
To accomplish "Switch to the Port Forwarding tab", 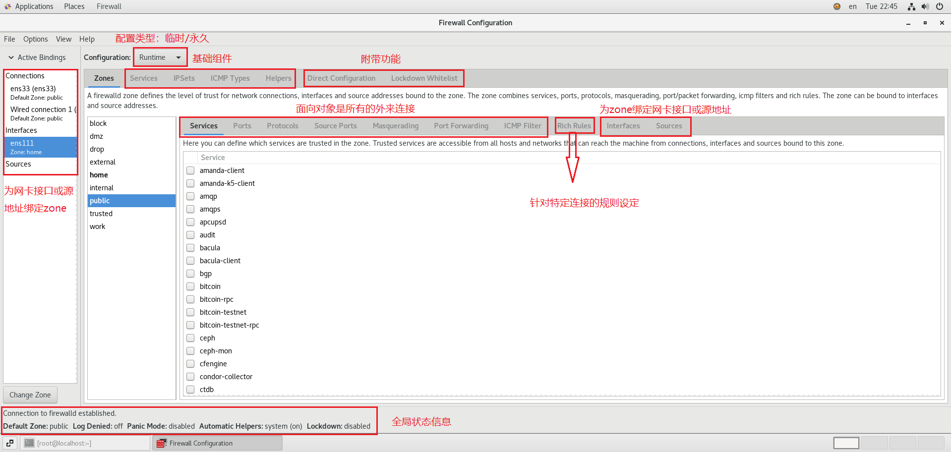I will pos(461,126).
